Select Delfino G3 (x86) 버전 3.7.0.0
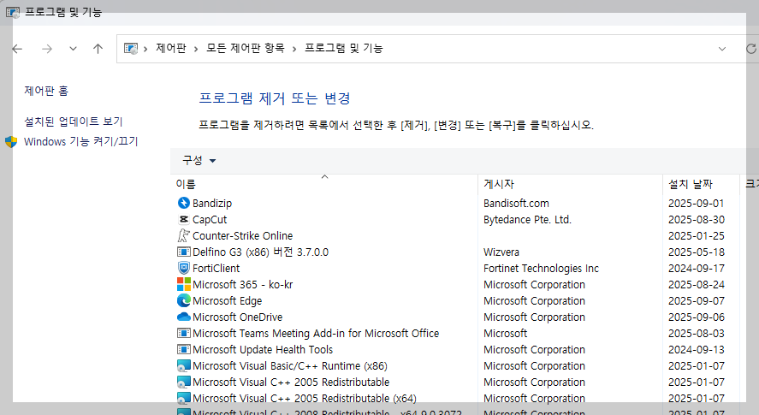 [260, 252]
